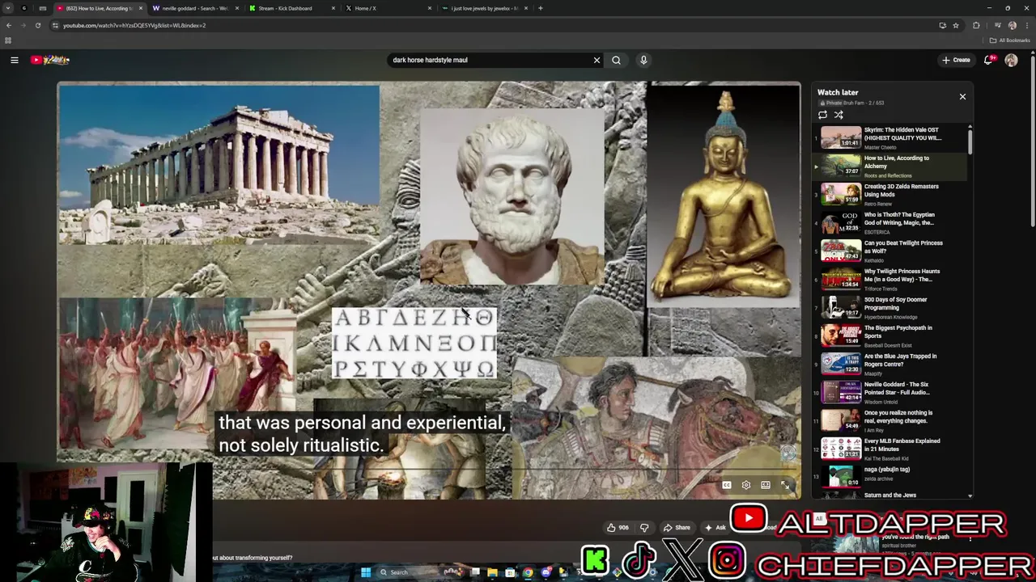Open Neville Goddard - The Six Pointed Star
The width and height of the screenshot is (1036, 582).
(890, 392)
